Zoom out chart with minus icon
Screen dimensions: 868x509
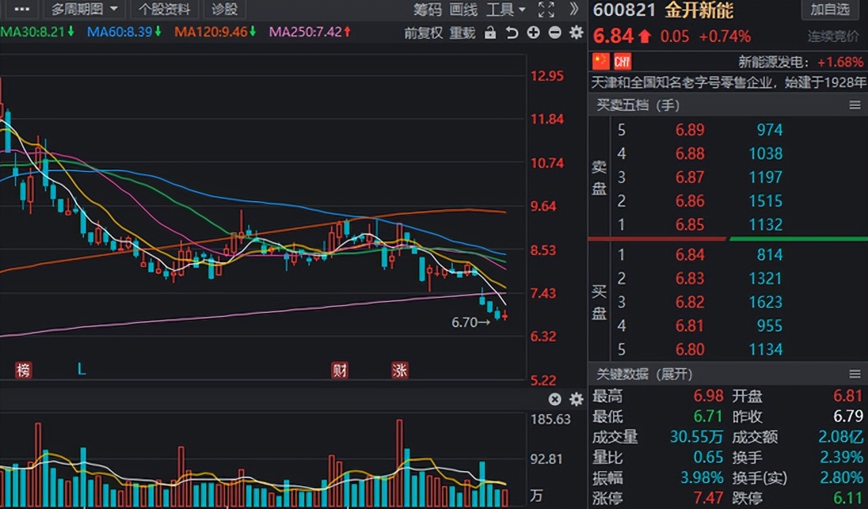[x=555, y=33]
